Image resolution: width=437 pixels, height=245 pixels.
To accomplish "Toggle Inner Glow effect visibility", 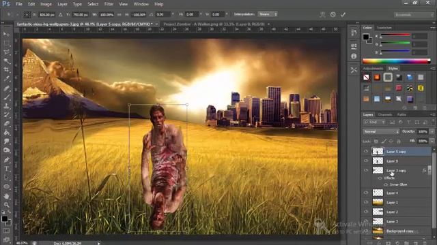I will click(386, 184).
